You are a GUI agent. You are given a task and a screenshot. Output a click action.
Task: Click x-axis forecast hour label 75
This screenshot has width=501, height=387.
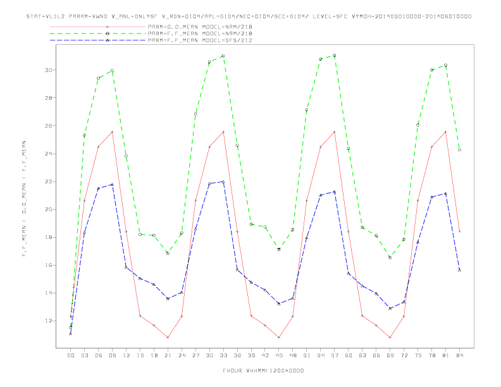pos(418,355)
